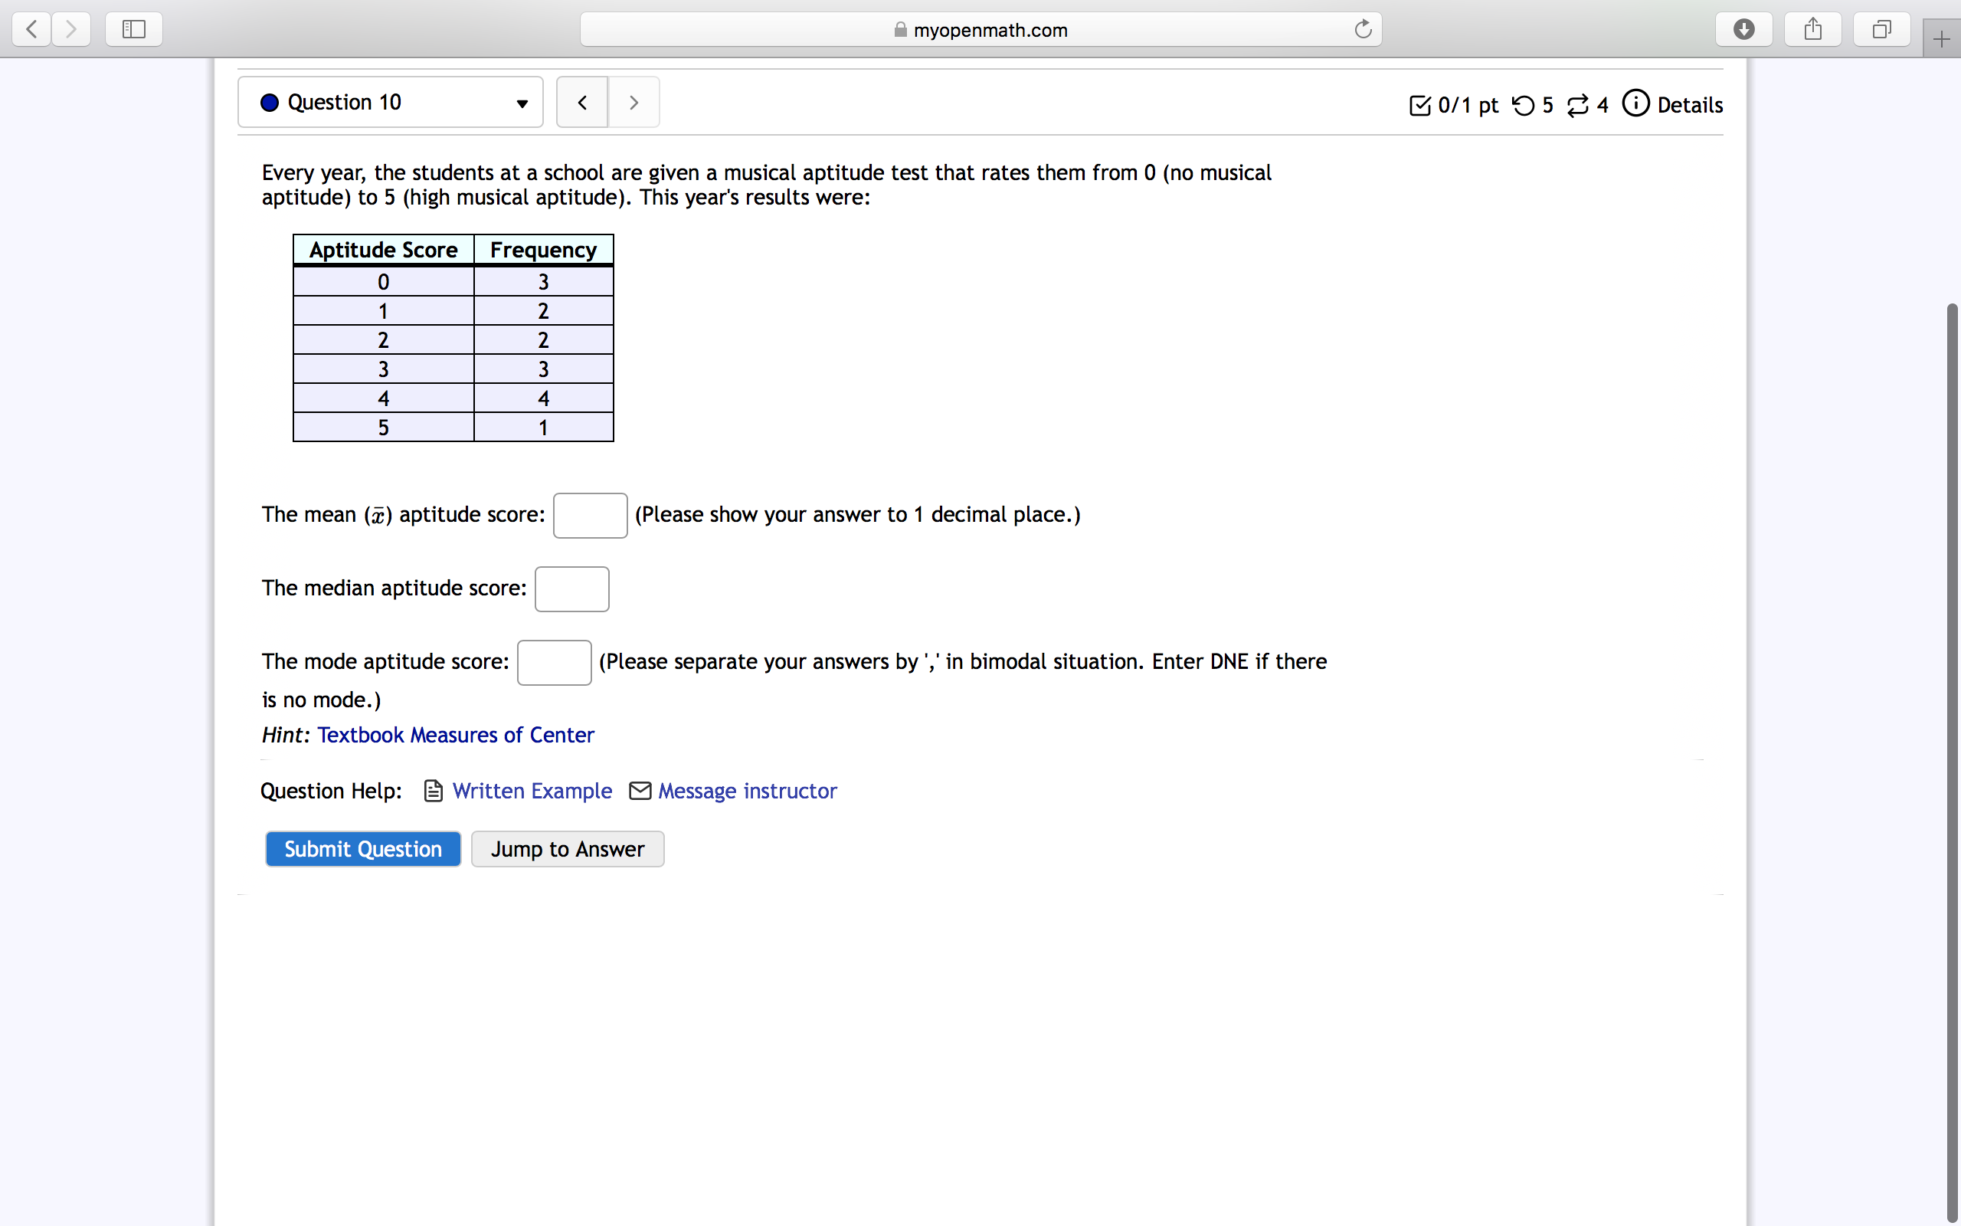Open a new tab with the plus button

(x=1942, y=38)
